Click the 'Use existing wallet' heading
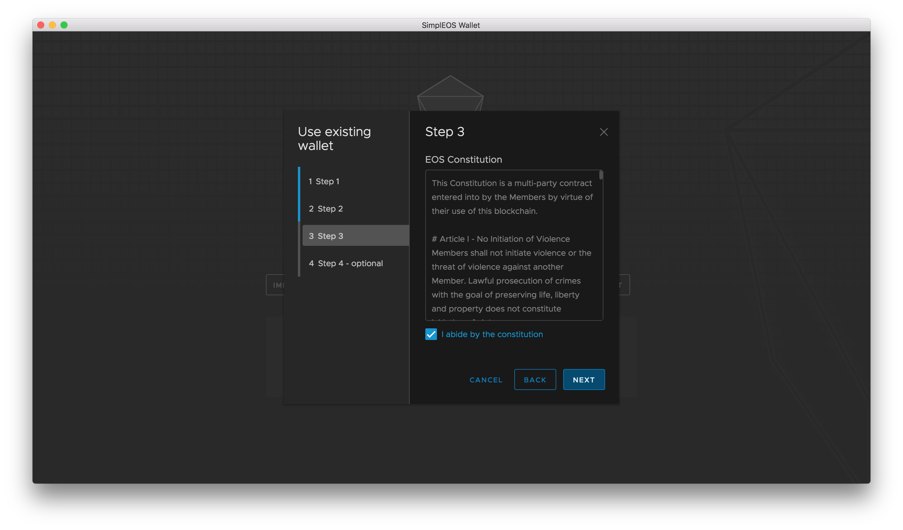Image resolution: width=903 pixels, height=530 pixels. [334, 139]
